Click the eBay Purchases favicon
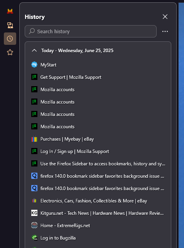Image resolution: width=184 pixels, height=248 pixels. point(34,139)
